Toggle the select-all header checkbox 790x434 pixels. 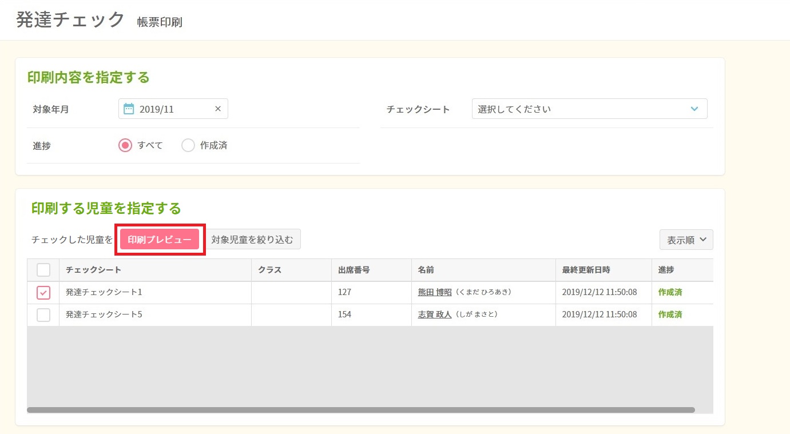pos(43,270)
